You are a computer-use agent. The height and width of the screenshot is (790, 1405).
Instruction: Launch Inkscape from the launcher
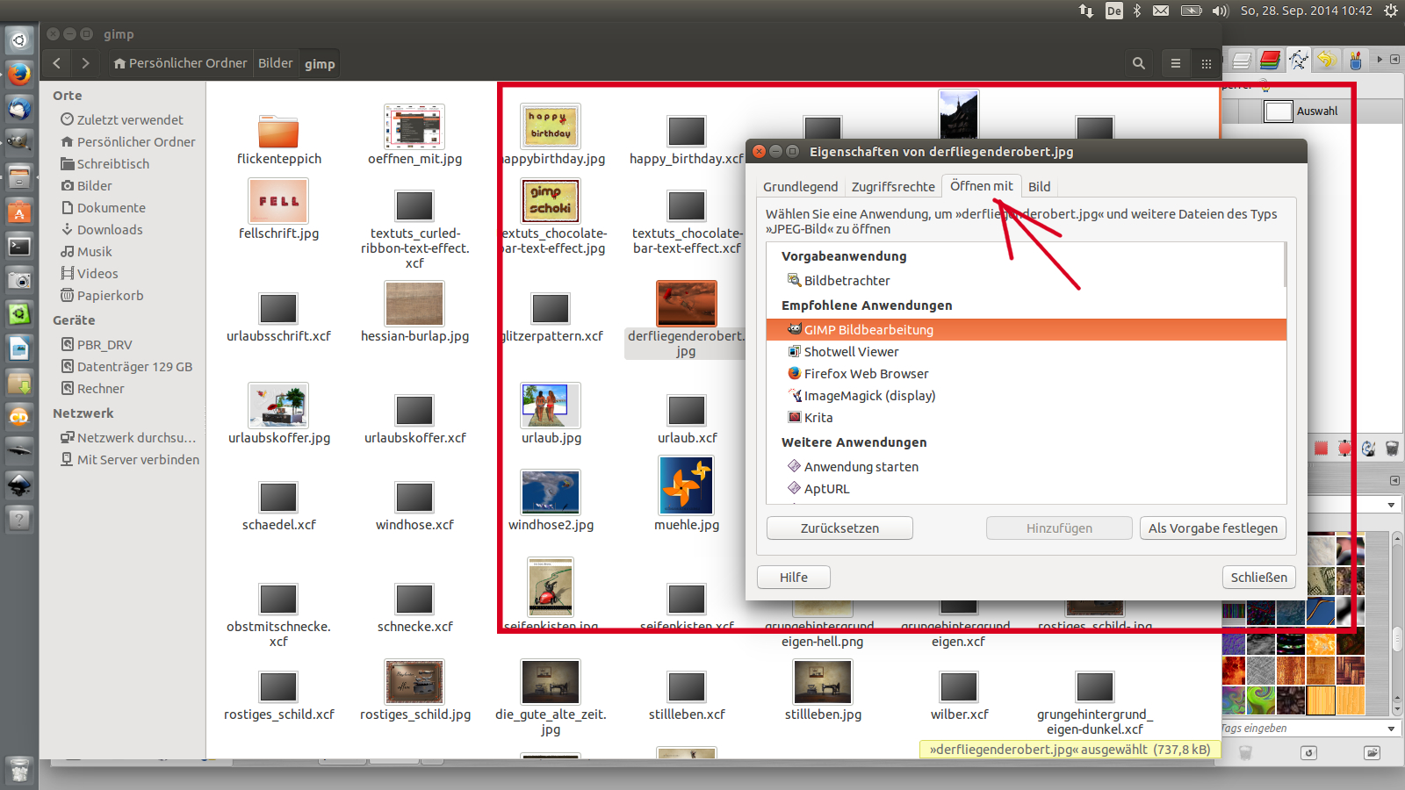19,485
